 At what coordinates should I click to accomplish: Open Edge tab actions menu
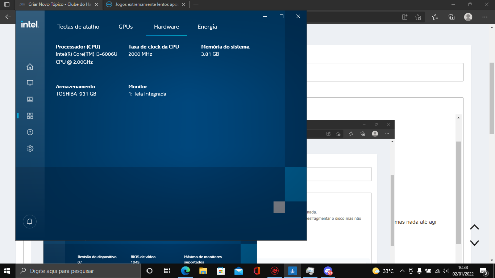(7, 4)
